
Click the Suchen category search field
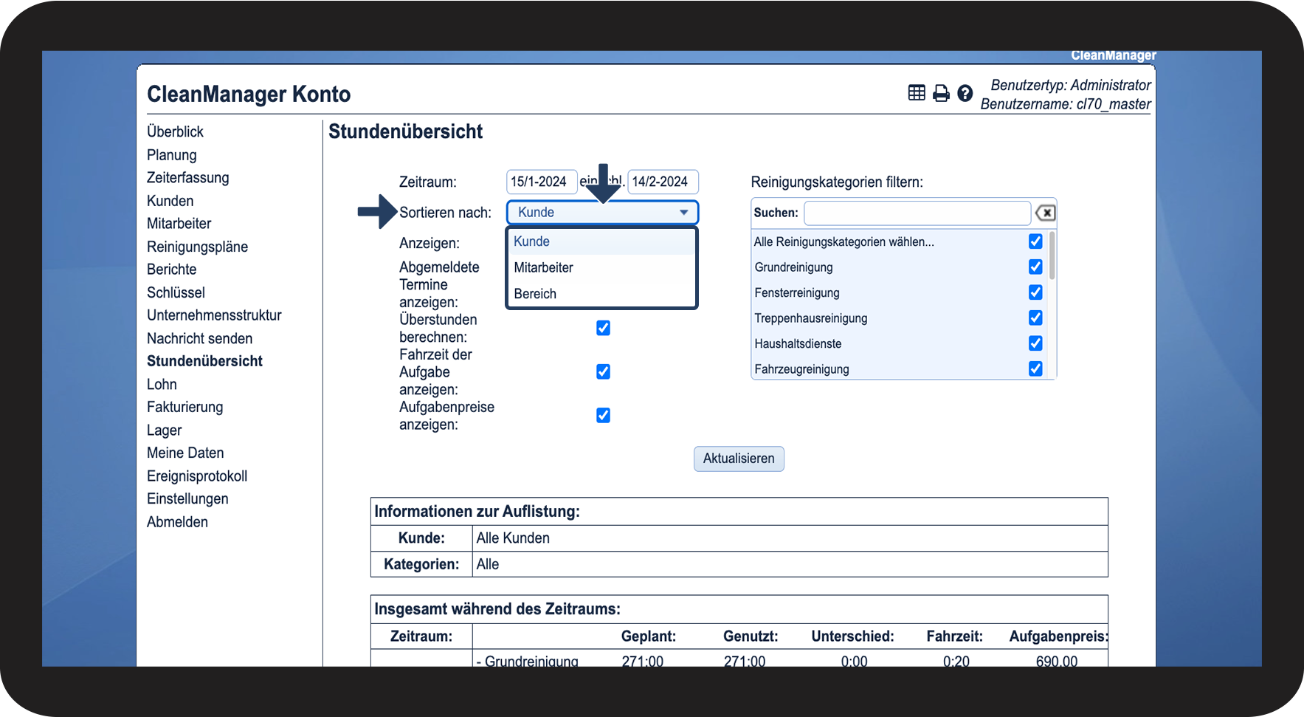coord(917,213)
